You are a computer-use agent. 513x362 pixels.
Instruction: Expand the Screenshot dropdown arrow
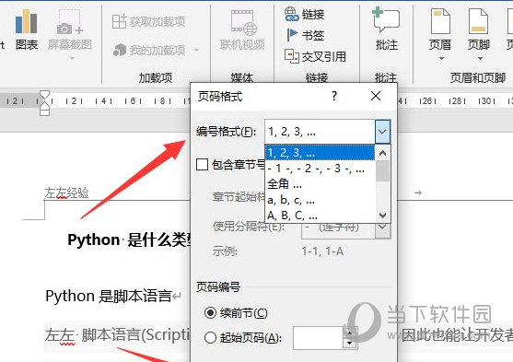(72, 59)
